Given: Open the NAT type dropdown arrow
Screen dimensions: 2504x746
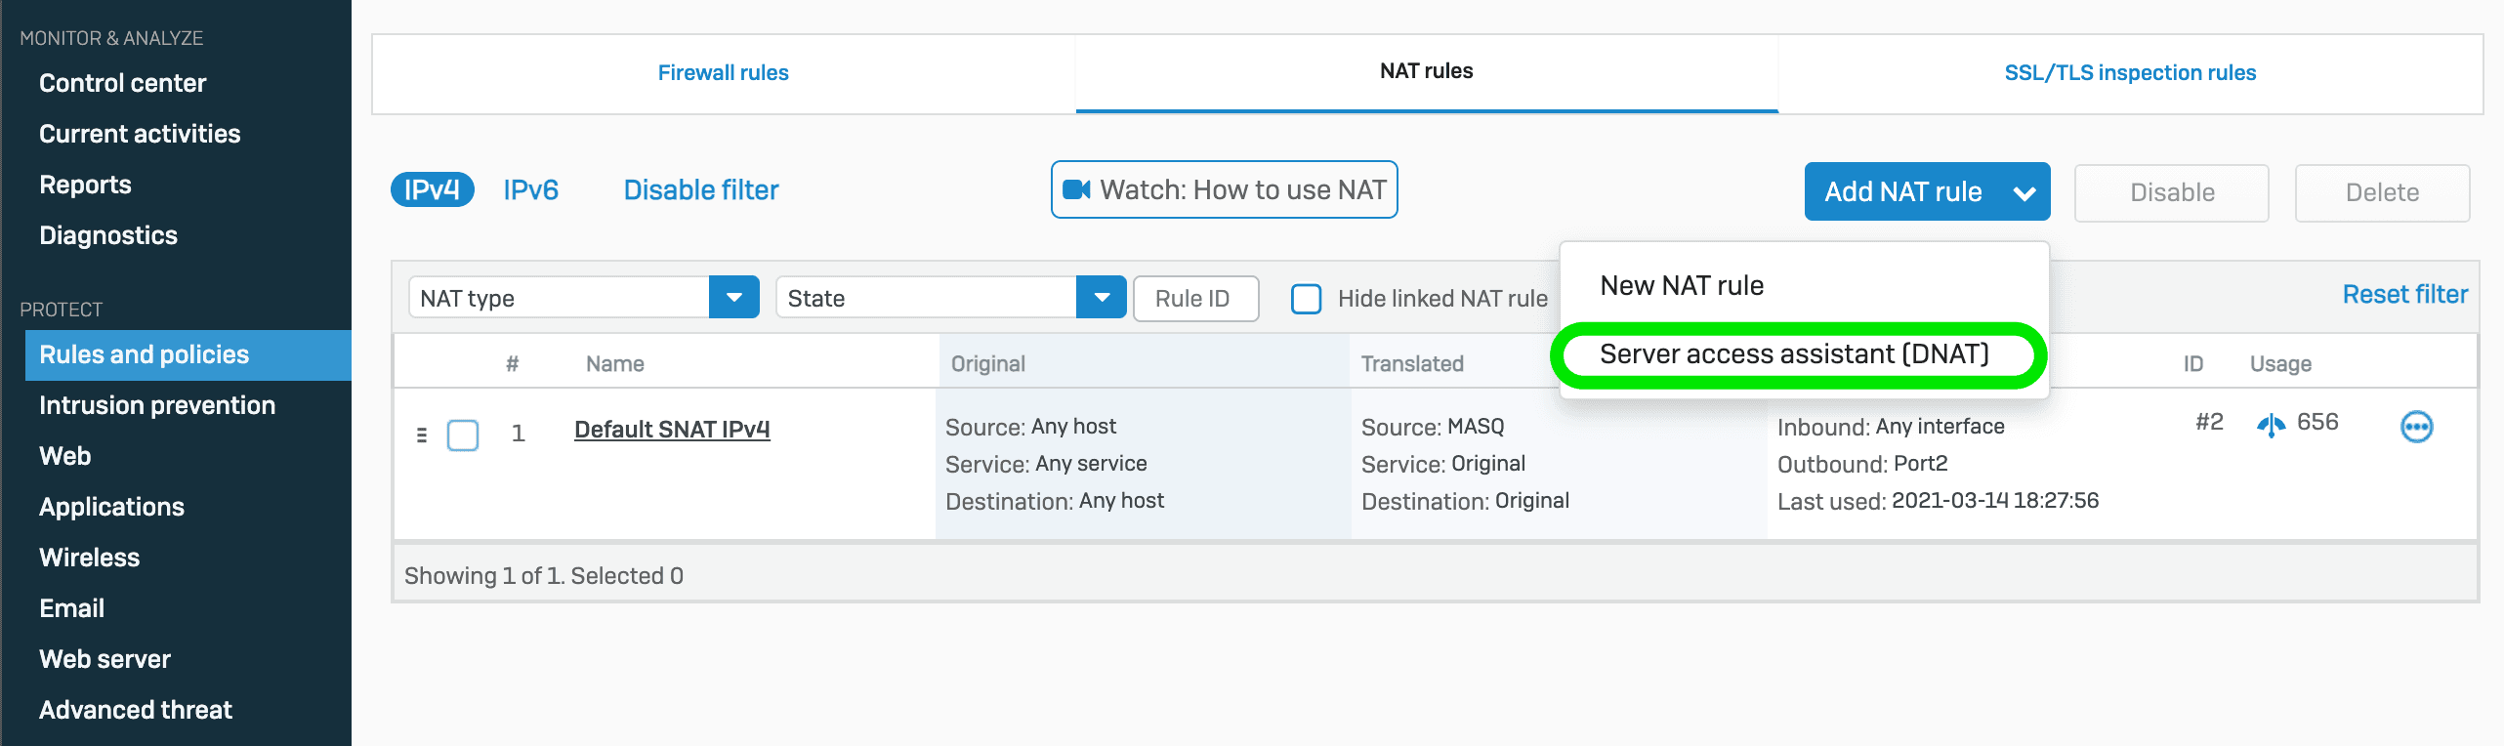Looking at the screenshot, I should pyautogui.click(x=734, y=298).
